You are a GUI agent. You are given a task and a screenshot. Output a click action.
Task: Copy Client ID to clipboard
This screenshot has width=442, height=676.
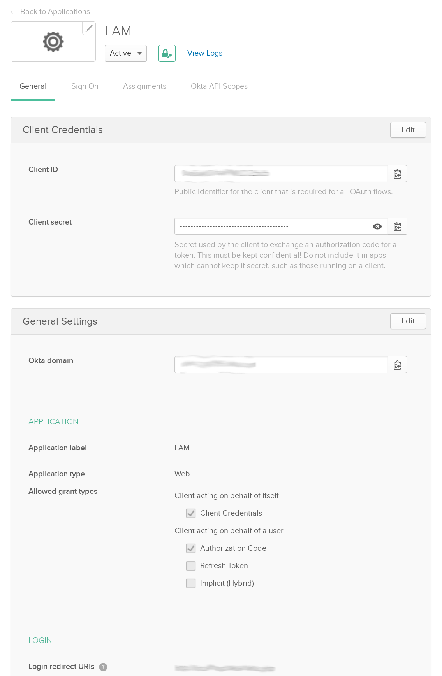click(x=398, y=174)
